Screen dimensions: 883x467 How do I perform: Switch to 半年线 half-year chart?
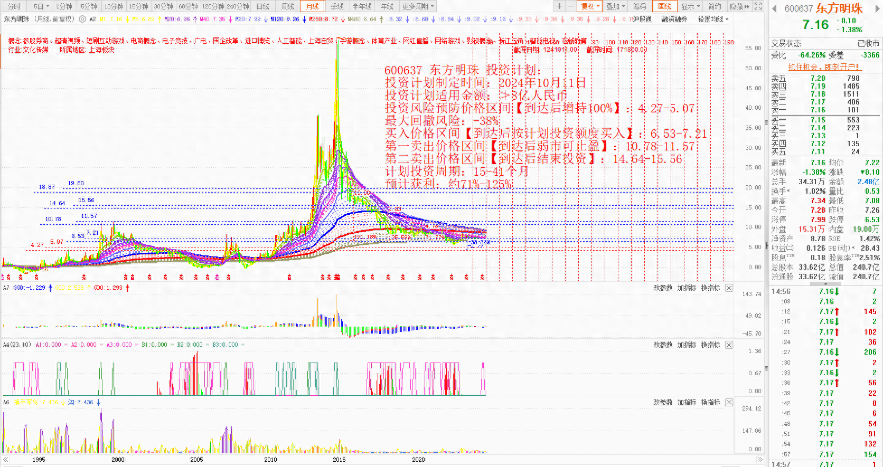pyautogui.click(x=362, y=6)
